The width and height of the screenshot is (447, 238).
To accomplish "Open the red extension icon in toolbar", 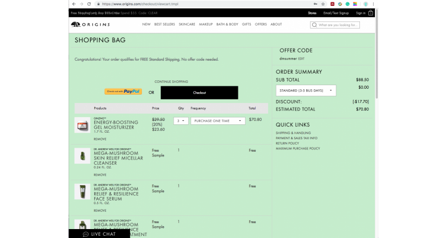I will click(333, 4).
